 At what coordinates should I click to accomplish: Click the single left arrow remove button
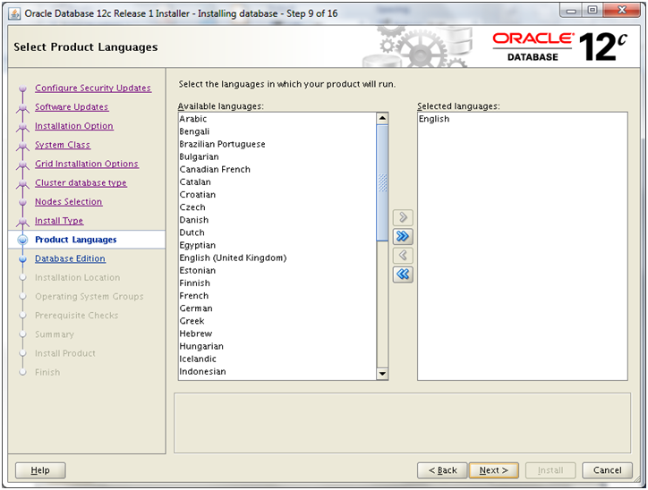(x=403, y=255)
